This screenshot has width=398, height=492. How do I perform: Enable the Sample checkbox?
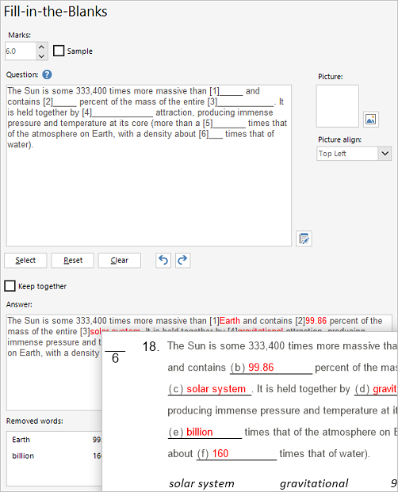point(59,51)
